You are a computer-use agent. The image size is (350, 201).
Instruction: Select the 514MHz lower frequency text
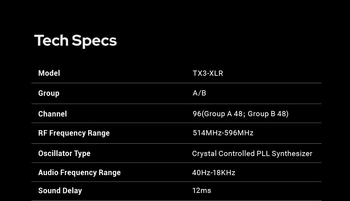pos(206,133)
